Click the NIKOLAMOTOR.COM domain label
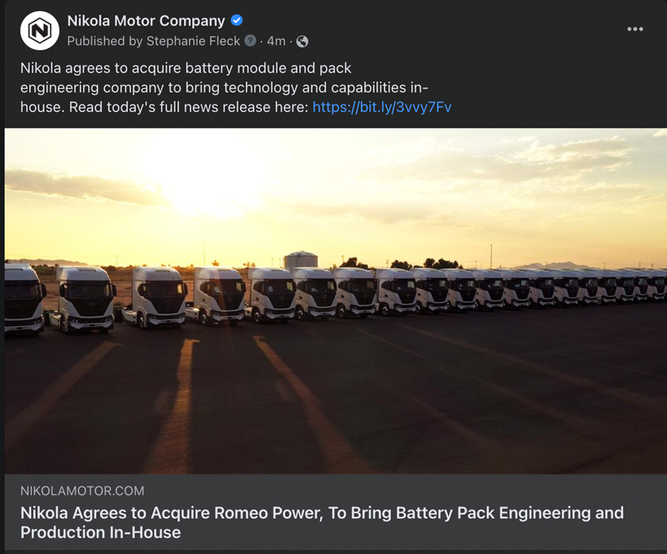Image resolution: width=667 pixels, height=554 pixels. (x=83, y=491)
